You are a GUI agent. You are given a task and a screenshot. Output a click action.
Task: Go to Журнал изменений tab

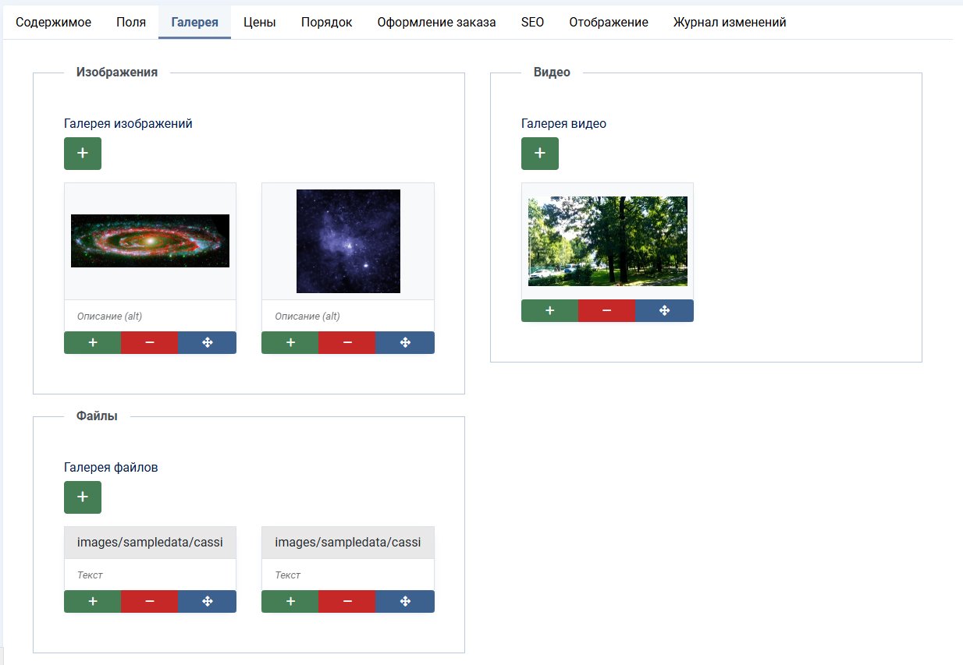pos(730,23)
